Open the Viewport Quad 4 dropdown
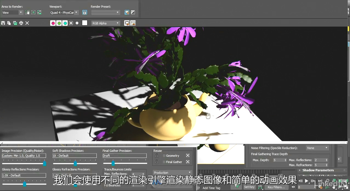Screen dimensions: 350x191 [64, 13]
